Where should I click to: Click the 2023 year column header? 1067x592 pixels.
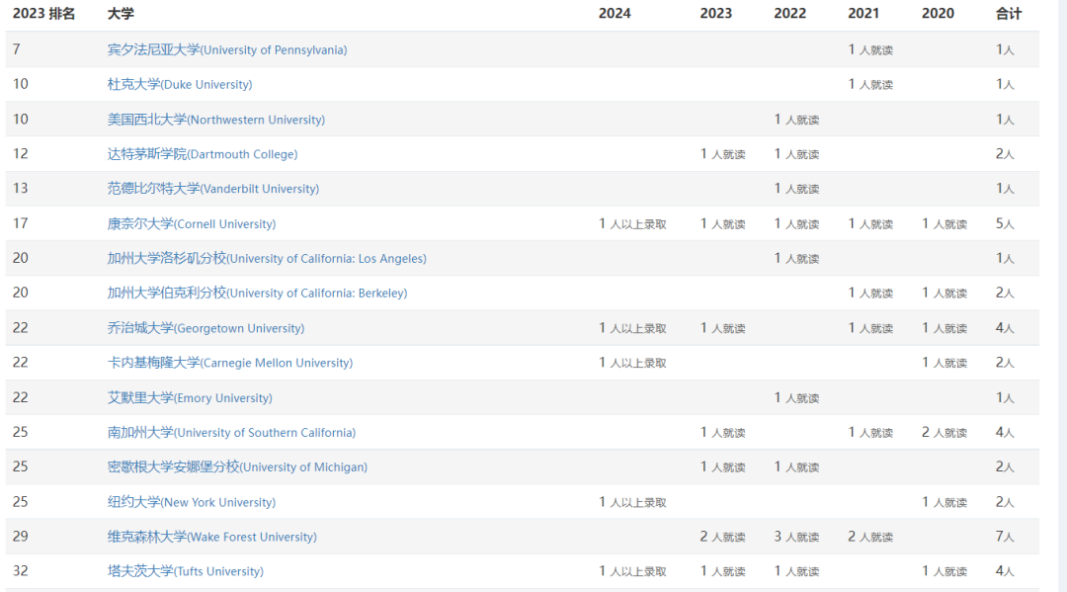pos(716,14)
